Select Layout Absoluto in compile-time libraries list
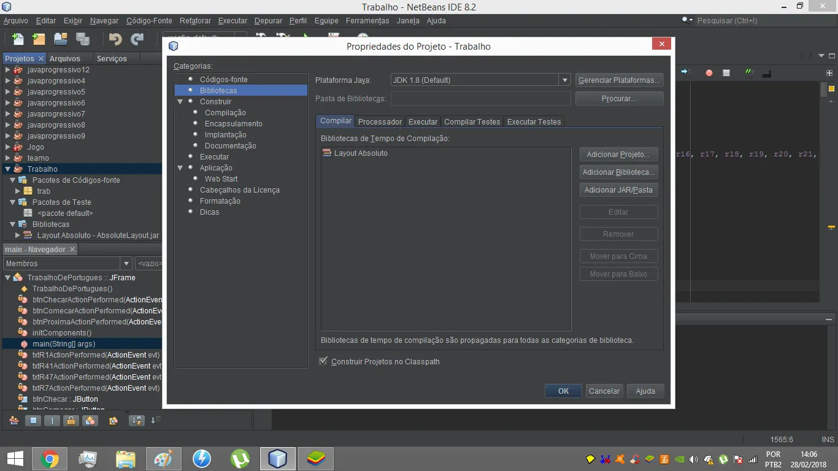 (361, 153)
